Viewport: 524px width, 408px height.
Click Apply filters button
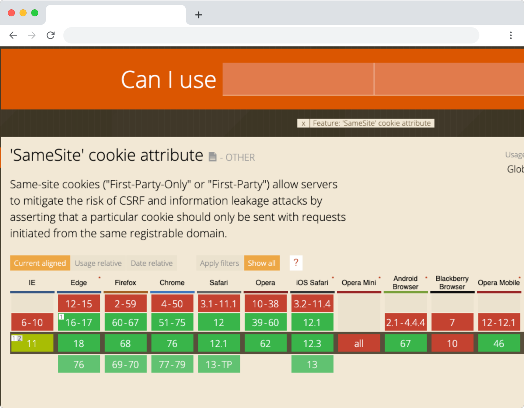tap(220, 263)
